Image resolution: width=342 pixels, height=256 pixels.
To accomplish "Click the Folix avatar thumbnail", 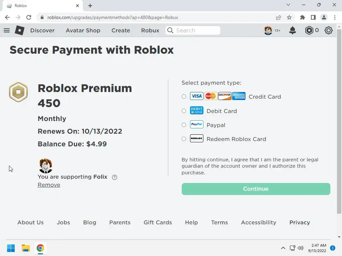I will click(x=45, y=166).
